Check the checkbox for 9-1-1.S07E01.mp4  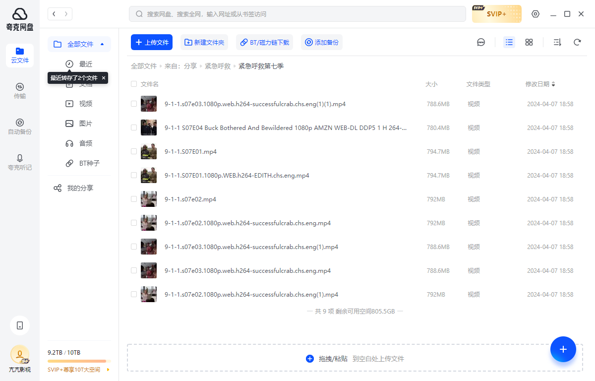click(134, 151)
